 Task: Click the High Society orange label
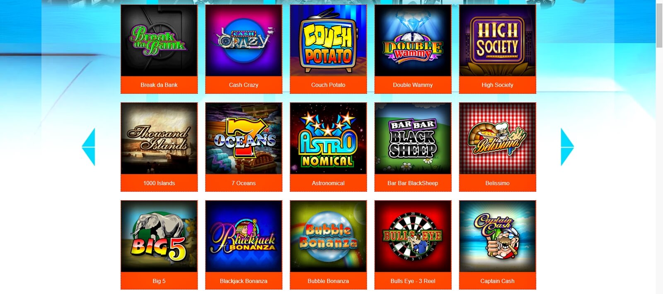(x=497, y=85)
